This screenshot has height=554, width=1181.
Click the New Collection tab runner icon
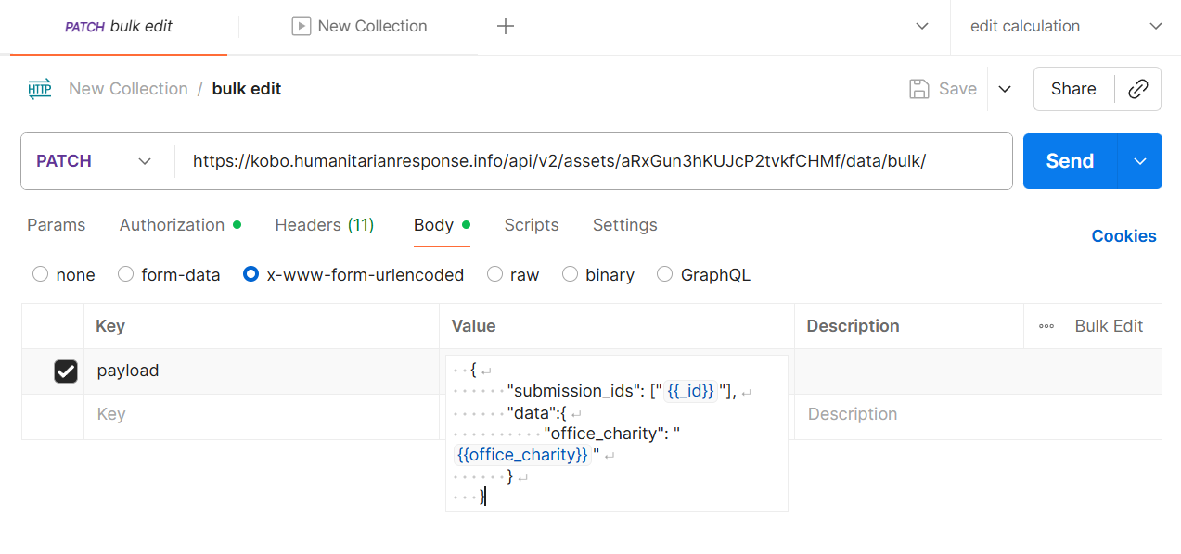(x=301, y=27)
